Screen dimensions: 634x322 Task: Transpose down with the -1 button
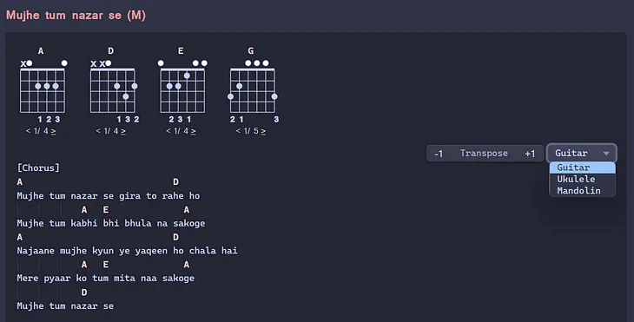click(439, 154)
